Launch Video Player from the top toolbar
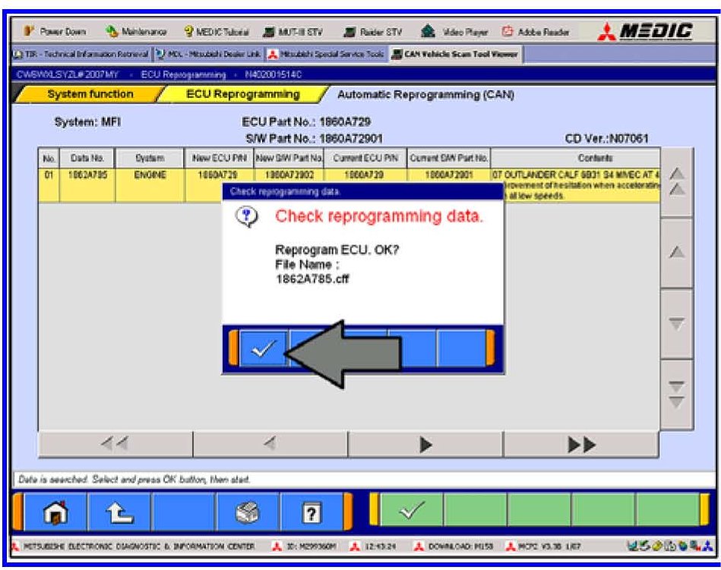The width and height of the screenshot is (721, 570). (454, 32)
